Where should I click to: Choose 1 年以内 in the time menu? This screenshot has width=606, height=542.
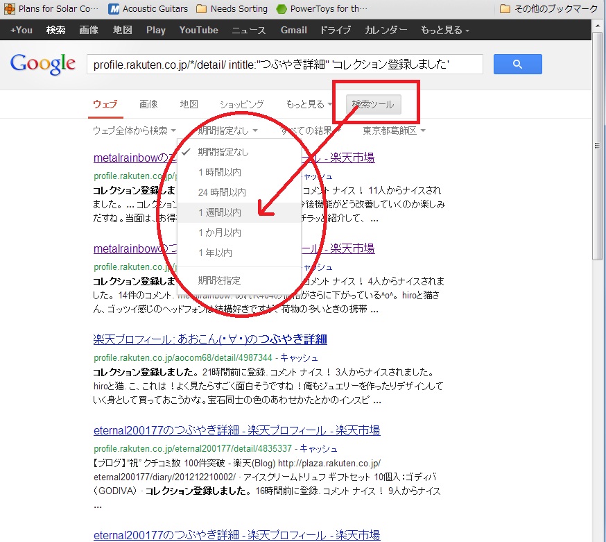coord(239,253)
